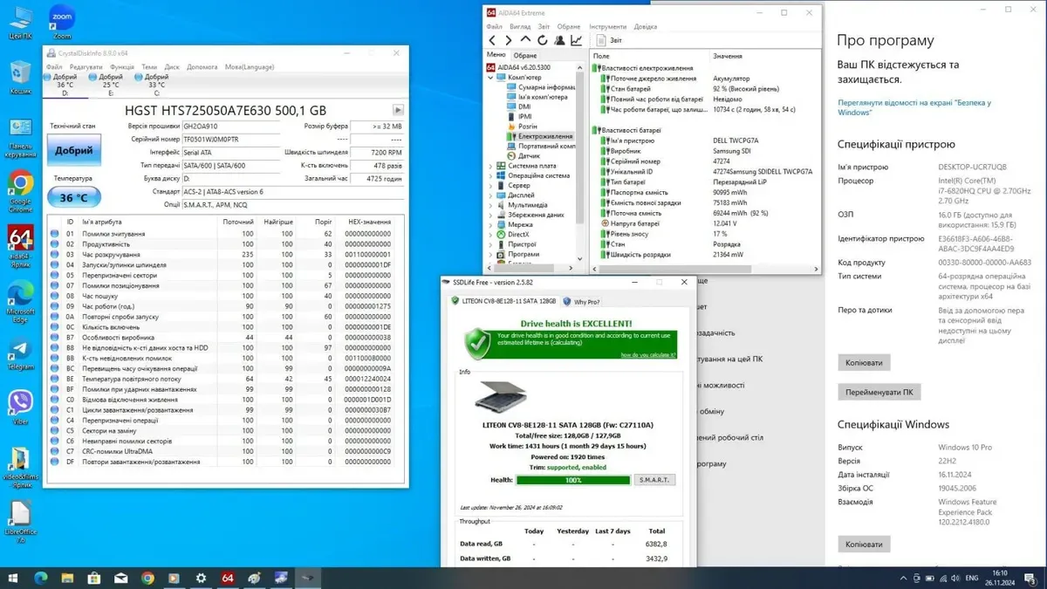The image size is (1047, 589).
Task: Collapse the Комп'ютер tree node
Action: click(x=490, y=78)
